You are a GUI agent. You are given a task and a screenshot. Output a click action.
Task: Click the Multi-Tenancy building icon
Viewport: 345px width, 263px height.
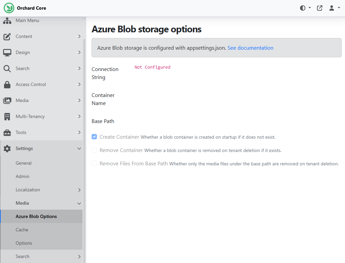[x=7, y=117]
